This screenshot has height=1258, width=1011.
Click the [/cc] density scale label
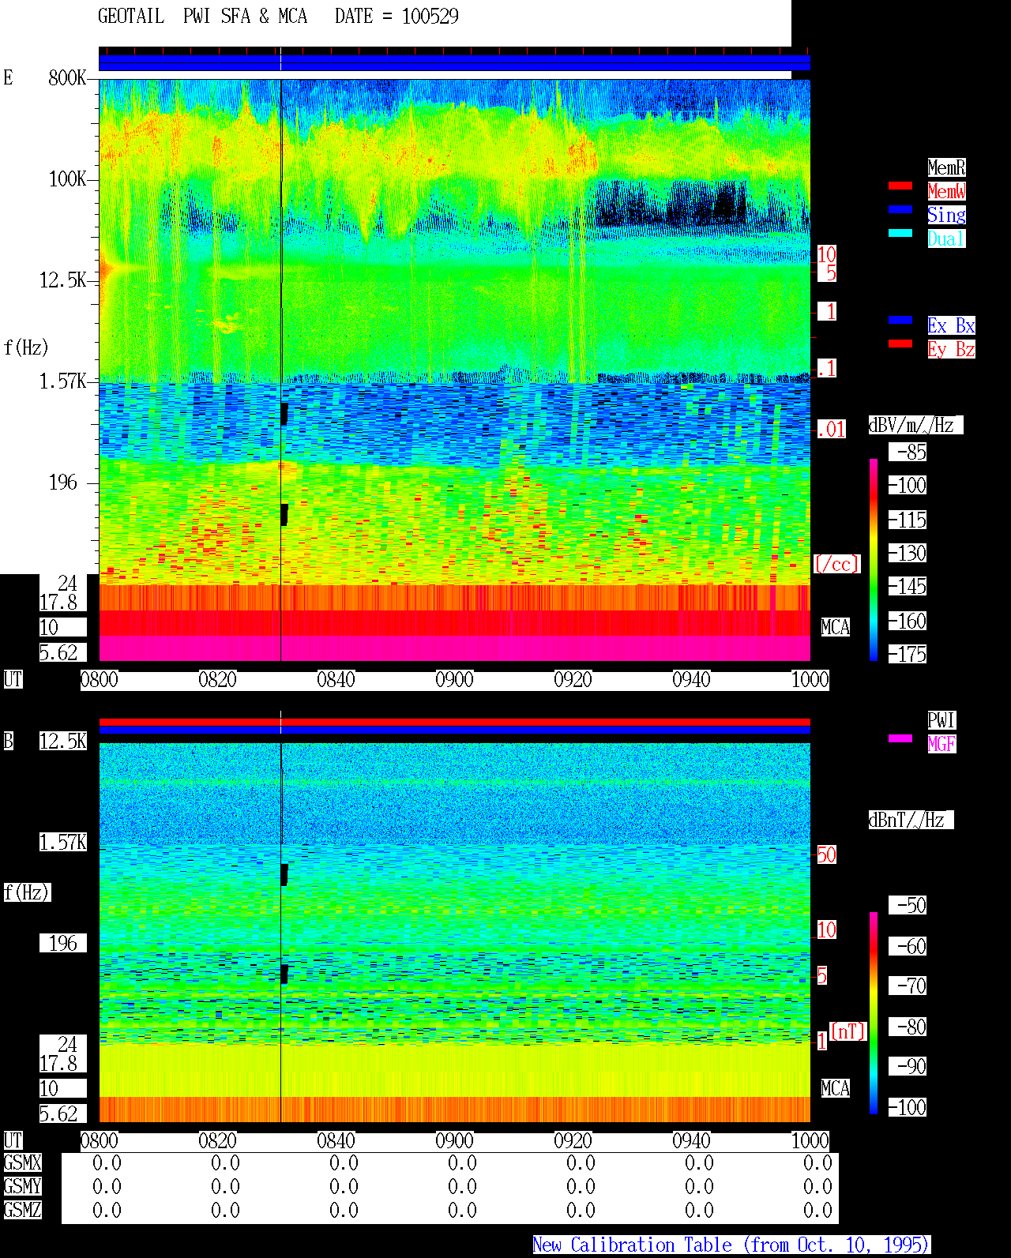(836, 565)
